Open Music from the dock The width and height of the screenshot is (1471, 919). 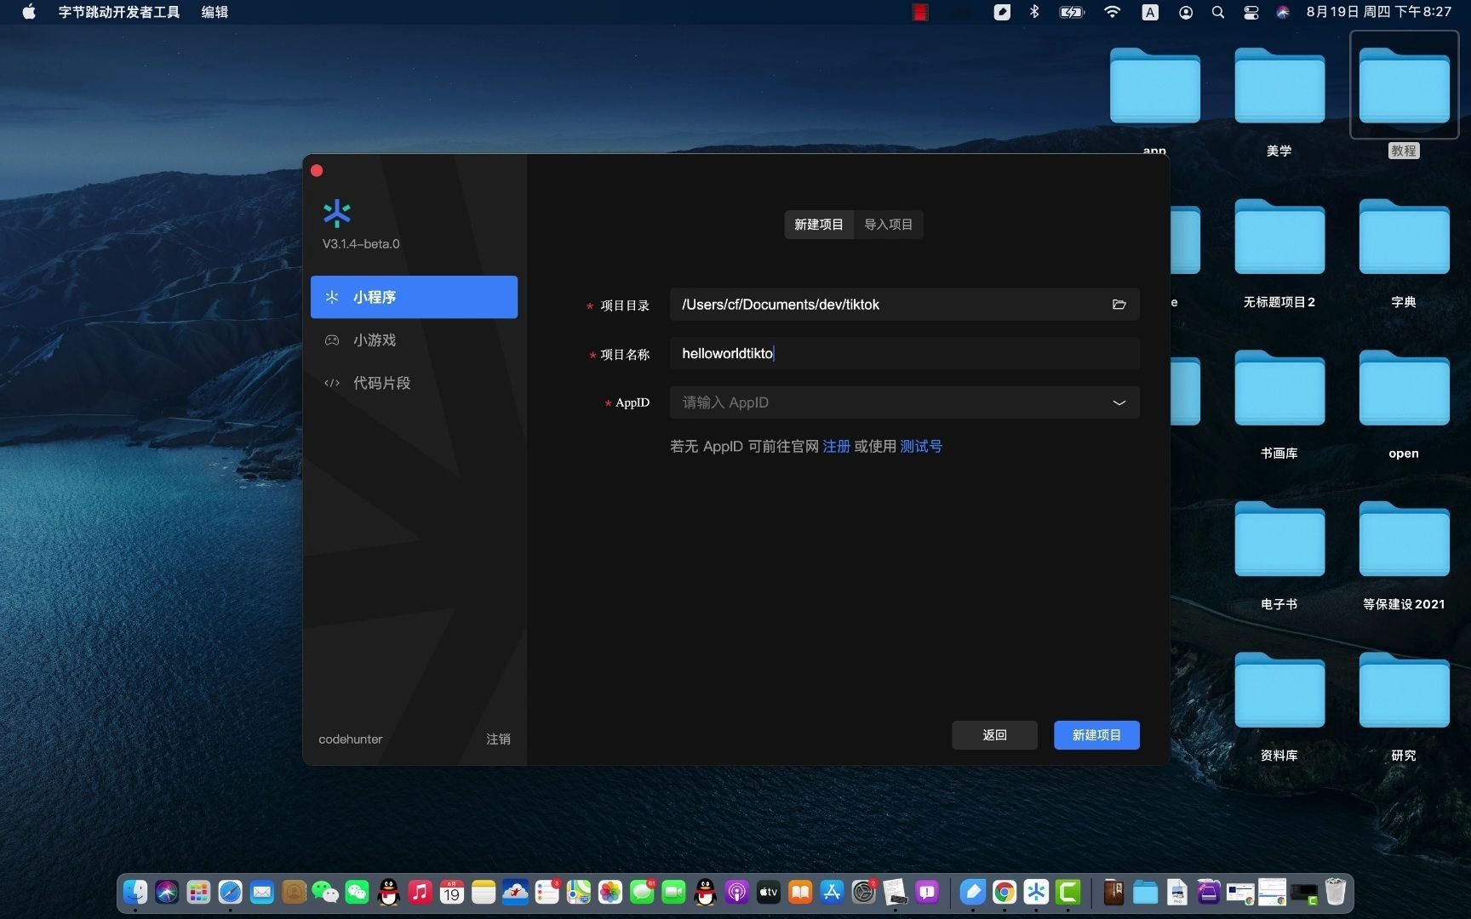(x=421, y=892)
